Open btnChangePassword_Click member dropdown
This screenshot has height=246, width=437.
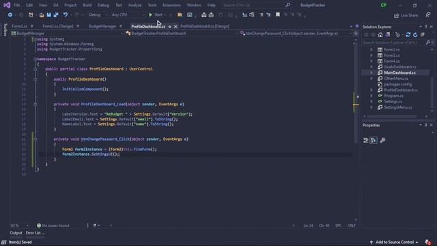click(296, 33)
